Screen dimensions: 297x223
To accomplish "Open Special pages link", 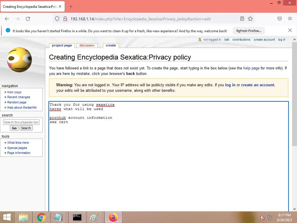I will point(17,148).
